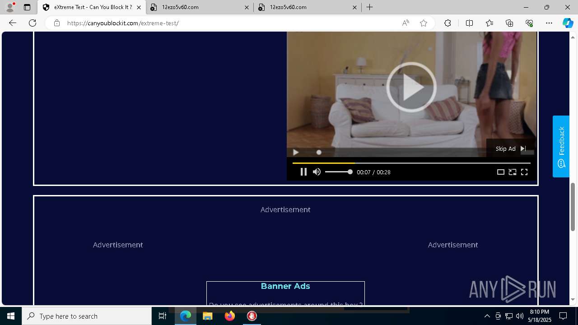The image size is (578, 325).
Task: Click the Banner Ads heading
Action: (285, 286)
